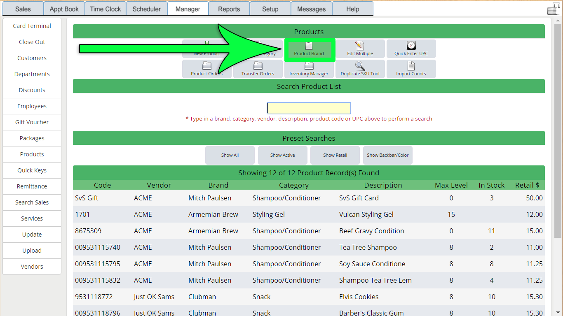Click the Category column header
563x316 pixels.
coord(293,185)
